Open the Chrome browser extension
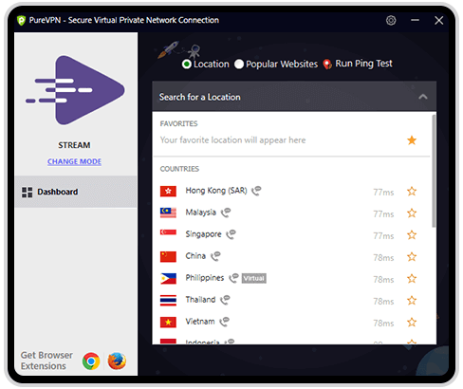Image resolution: width=463 pixels, height=389 pixels. [x=91, y=361]
